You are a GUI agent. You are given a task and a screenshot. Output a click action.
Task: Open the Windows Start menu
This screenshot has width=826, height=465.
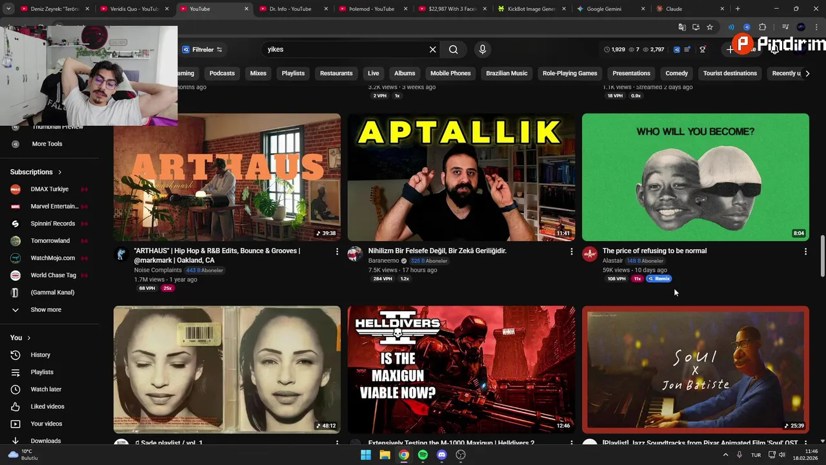tap(366, 455)
